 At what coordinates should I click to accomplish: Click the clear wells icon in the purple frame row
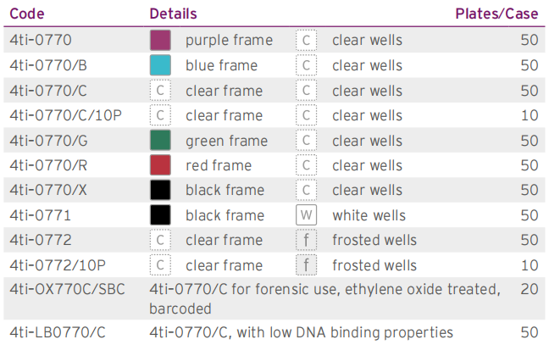306,40
